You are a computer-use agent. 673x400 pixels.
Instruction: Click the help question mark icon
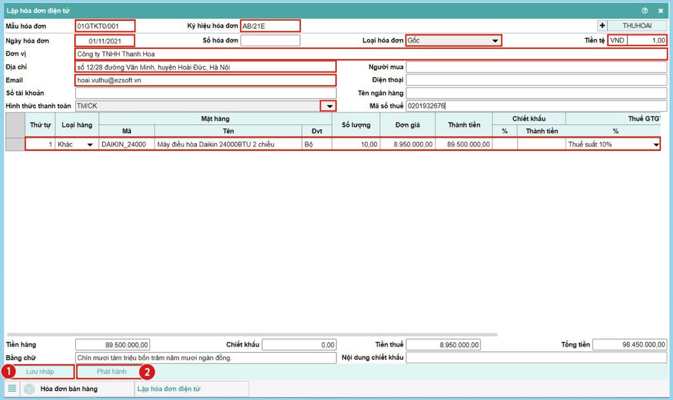[644, 10]
